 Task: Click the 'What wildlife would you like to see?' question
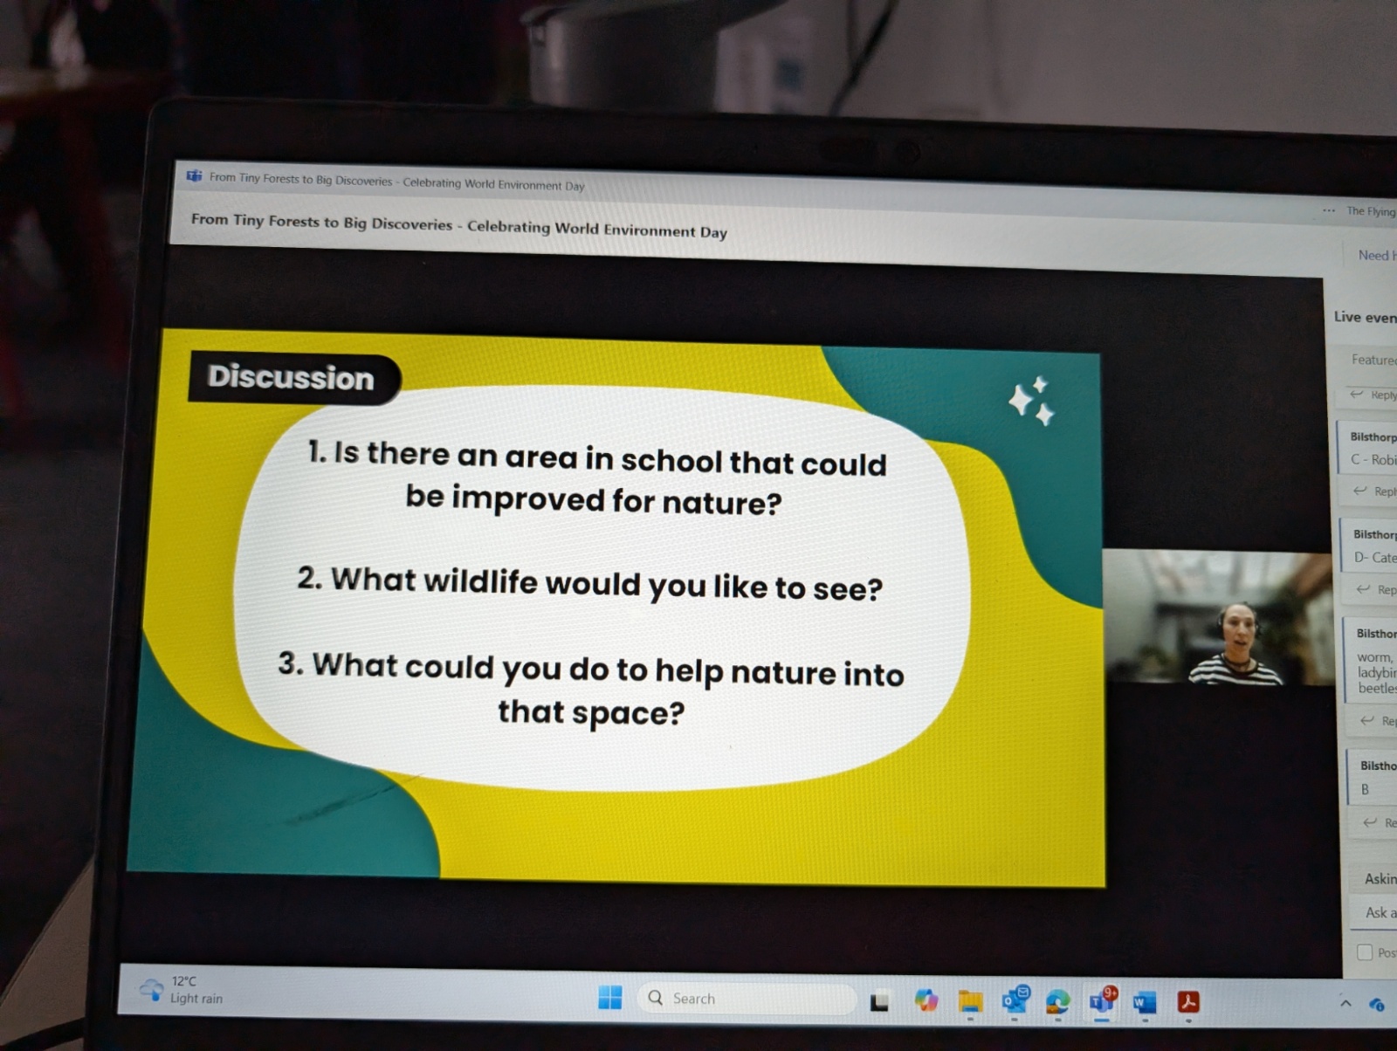coord(589,583)
